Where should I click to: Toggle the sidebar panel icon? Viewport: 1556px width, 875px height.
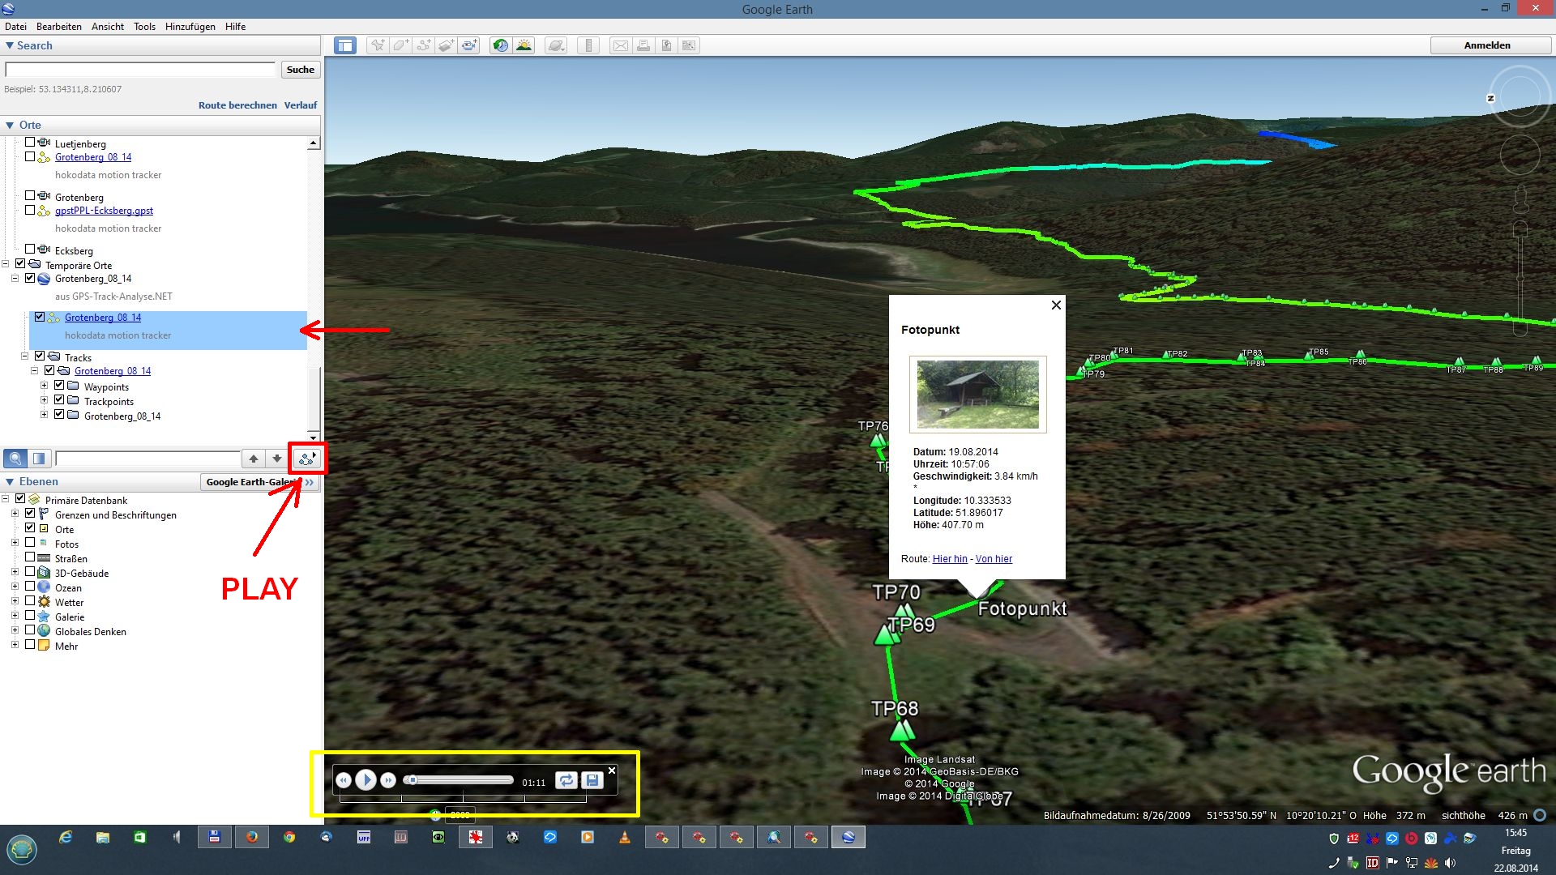(345, 45)
